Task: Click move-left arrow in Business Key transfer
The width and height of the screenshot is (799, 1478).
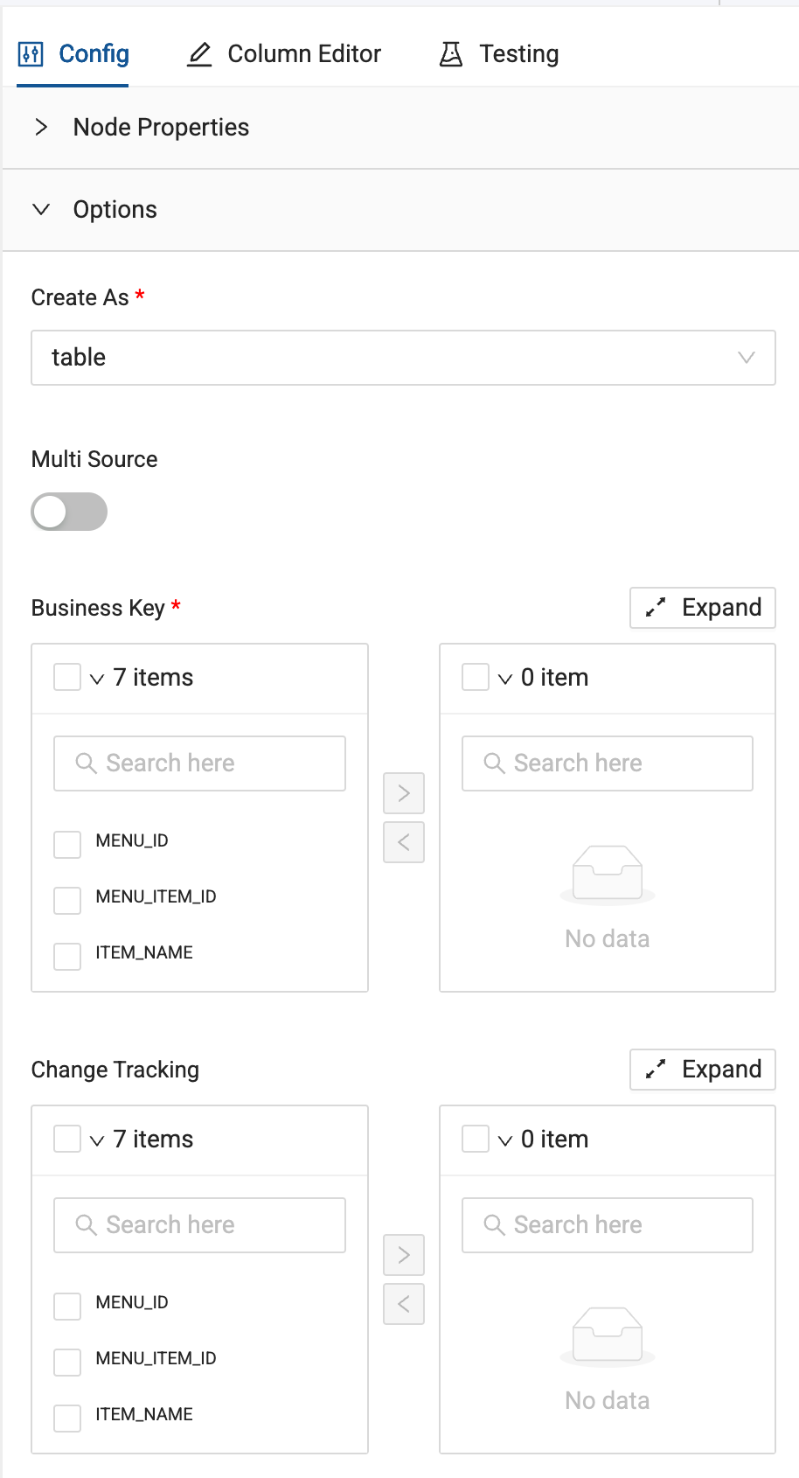Action: 404,842
